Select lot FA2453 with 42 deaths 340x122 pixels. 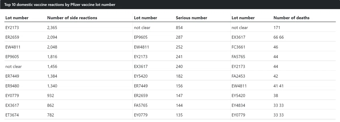238,76
